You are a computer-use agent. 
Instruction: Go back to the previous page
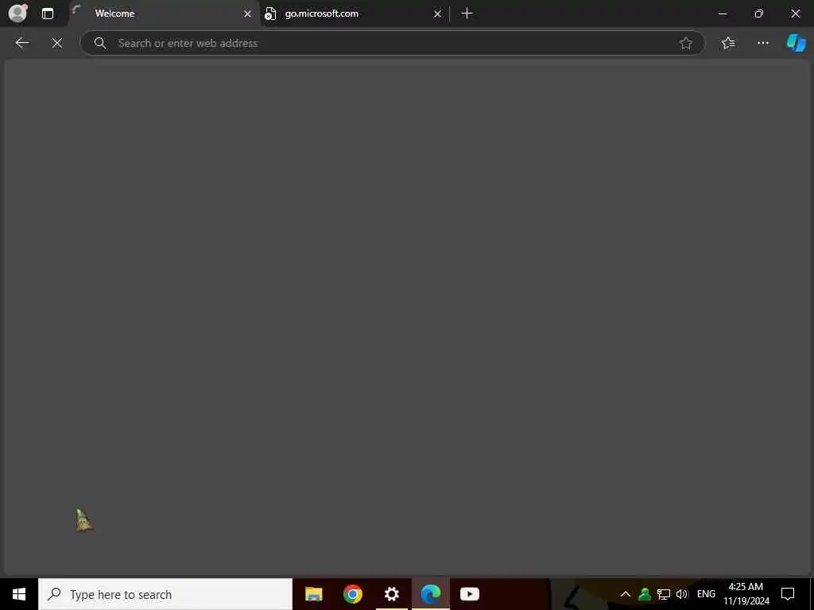pyautogui.click(x=21, y=43)
